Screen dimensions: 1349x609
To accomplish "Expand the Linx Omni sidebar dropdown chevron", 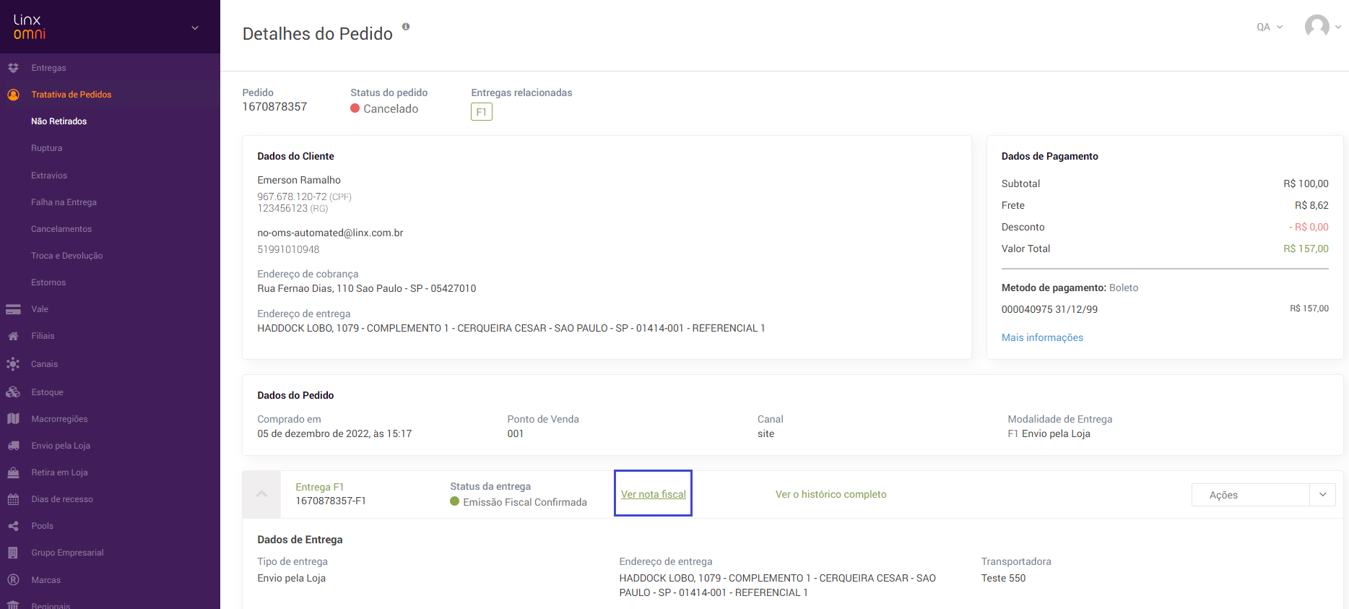I will click(x=195, y=27).
